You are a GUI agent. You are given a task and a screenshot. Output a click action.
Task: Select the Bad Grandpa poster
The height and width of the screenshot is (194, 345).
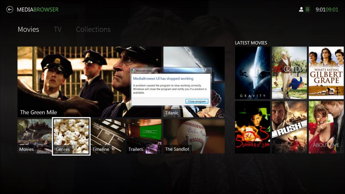(x=289, y=73)
